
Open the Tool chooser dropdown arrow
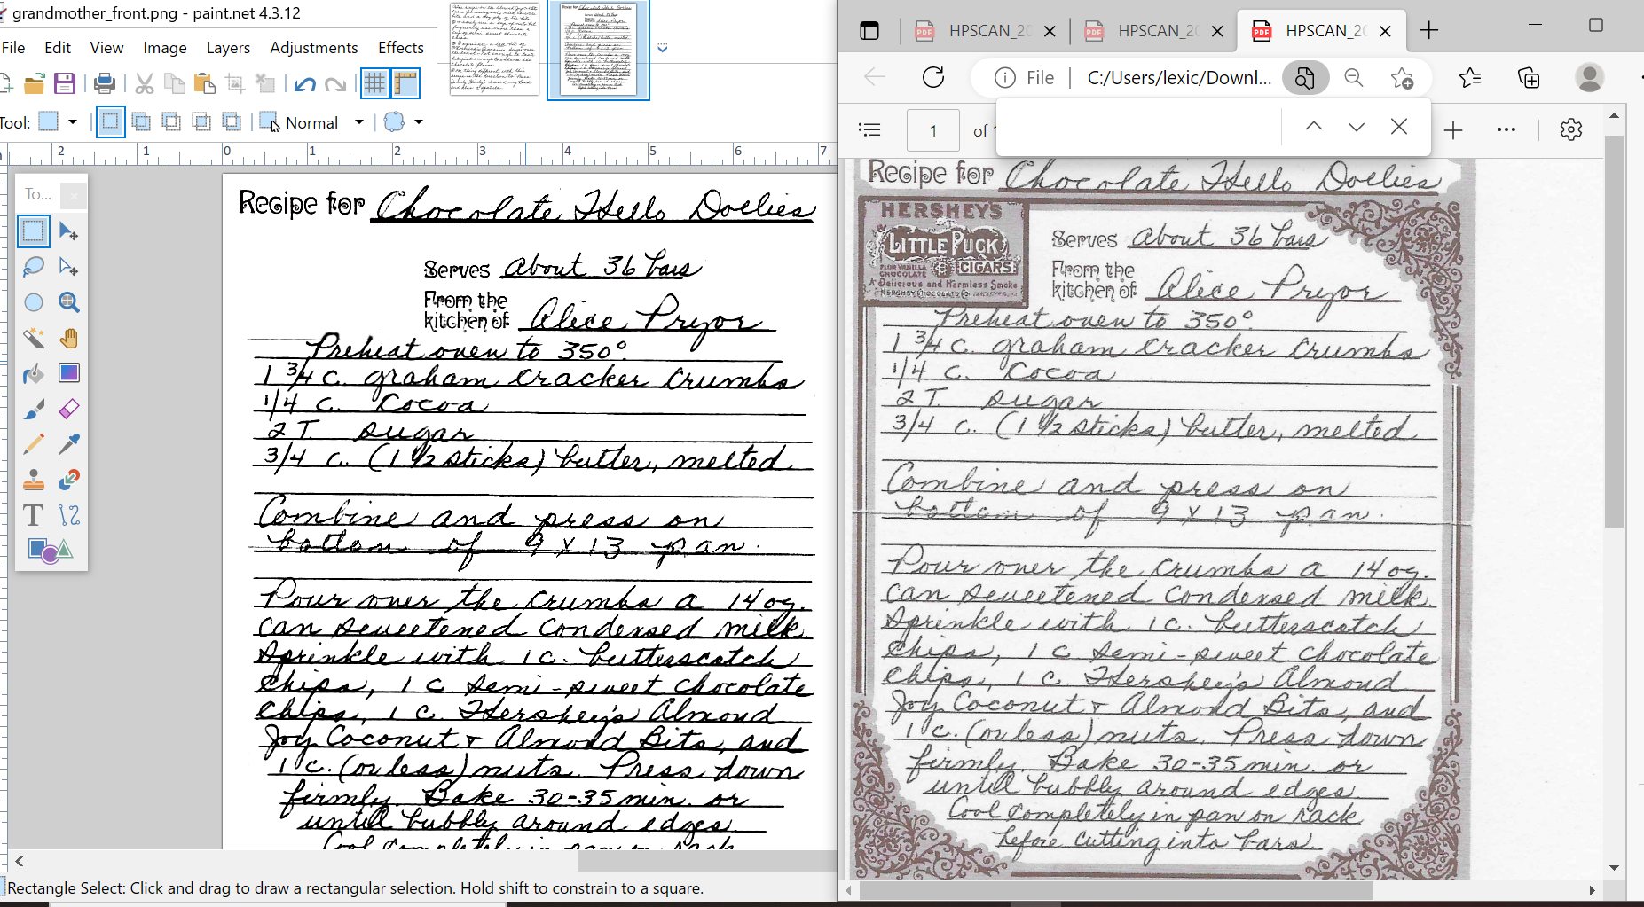(73, 122)
